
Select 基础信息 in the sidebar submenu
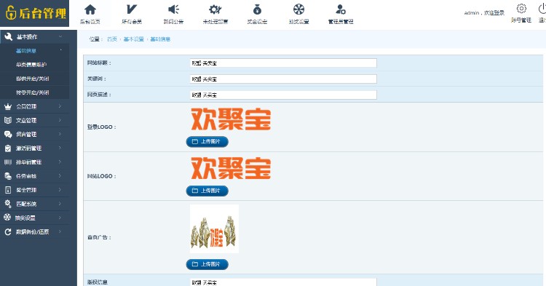(26, 51)
